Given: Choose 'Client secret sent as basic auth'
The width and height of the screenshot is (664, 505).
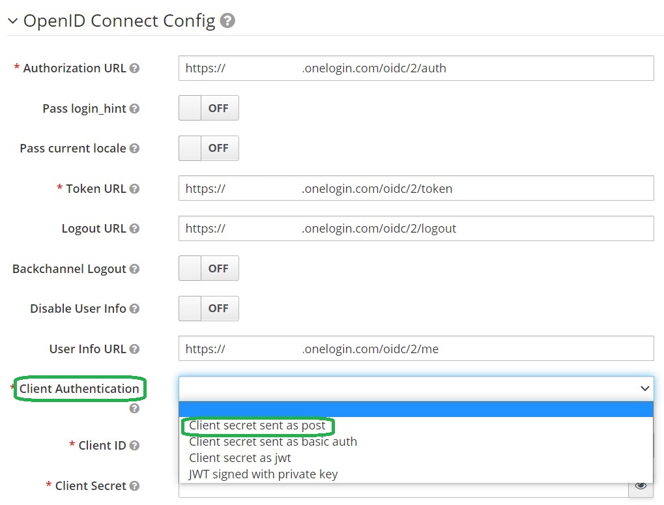Looking at the screenshot, I should click(273, 442).
